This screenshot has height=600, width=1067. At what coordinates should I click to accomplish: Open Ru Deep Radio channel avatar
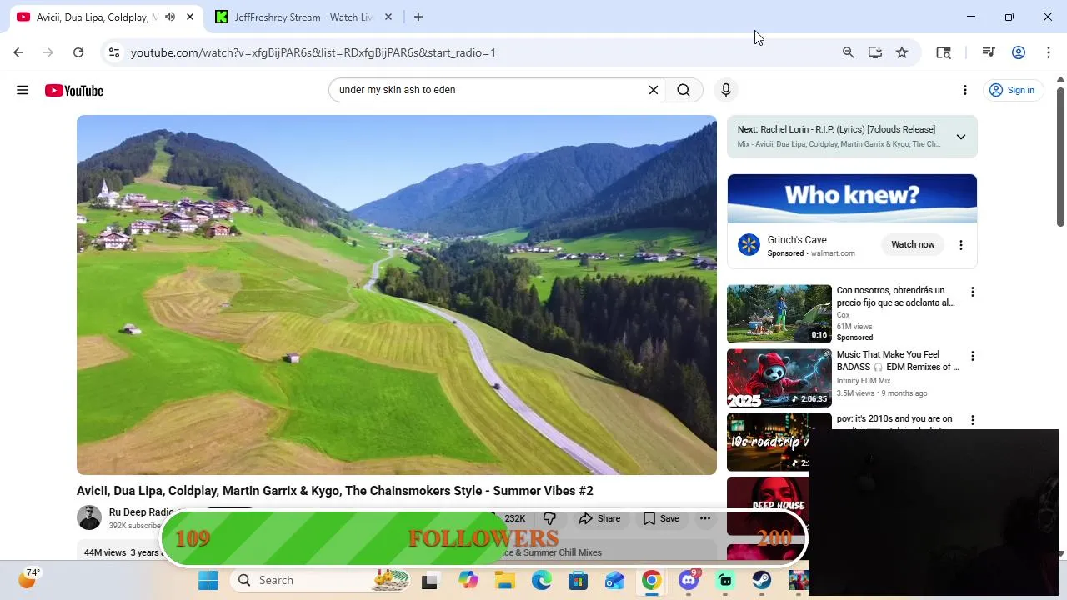tap(89, 517)
